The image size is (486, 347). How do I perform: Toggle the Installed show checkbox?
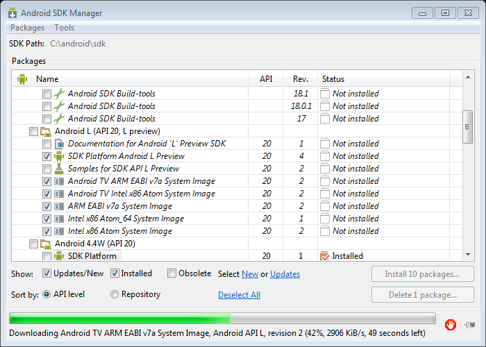[x=115, y=273]
